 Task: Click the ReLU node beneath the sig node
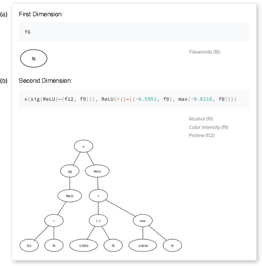(x=69, y=196)
